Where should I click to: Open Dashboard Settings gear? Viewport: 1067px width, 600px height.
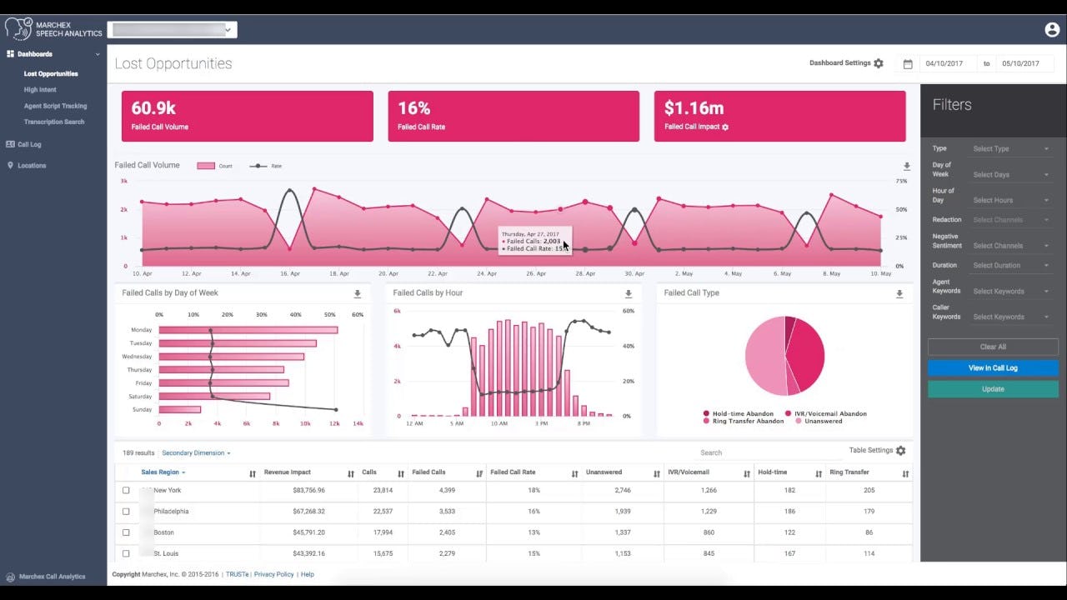(878, 62)
